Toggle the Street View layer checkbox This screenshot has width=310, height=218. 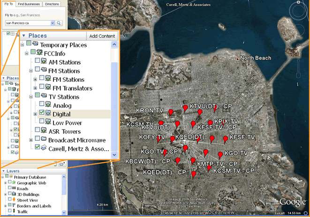pos(9,199)
